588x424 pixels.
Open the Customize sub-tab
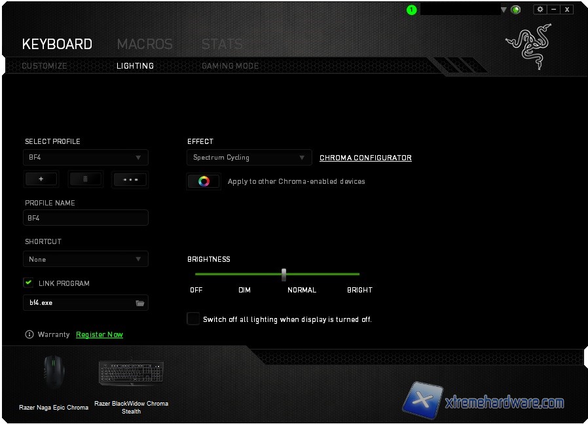[x=45, y=66]
